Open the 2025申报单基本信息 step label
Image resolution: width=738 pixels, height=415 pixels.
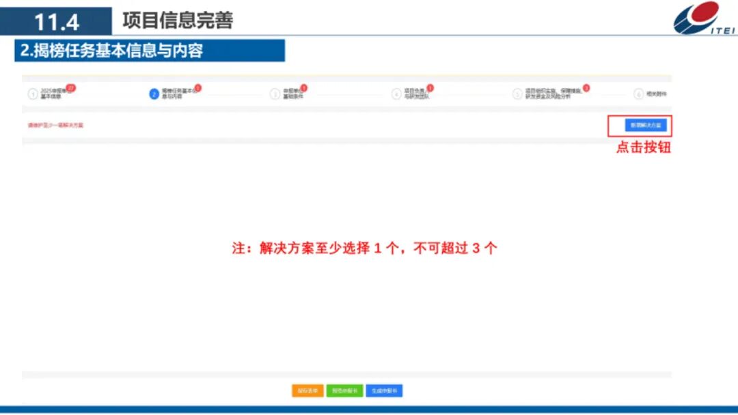pyautogui.click(x=51, y=91)
